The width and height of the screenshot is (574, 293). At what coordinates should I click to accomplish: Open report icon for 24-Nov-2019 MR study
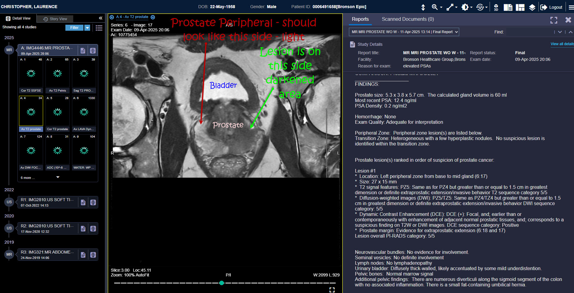pyautogui.click(x=83, y=255)
